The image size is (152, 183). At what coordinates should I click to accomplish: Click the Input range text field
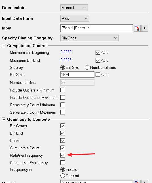(97, 28)
